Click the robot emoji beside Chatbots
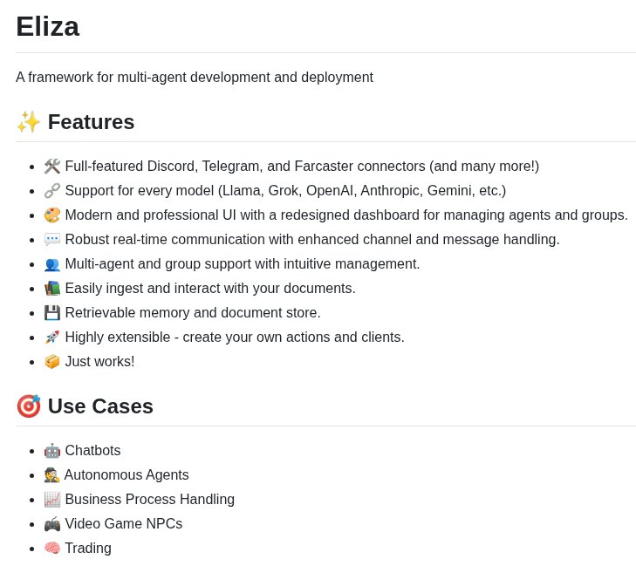This screenshot has width=636, height=566. 52,451
